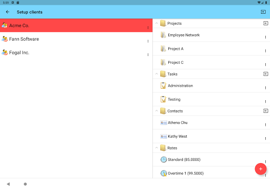The width and height of the screenshot is (270, 190).
Task: Click the Tasks section arrow-box icon
Action: 266,74
